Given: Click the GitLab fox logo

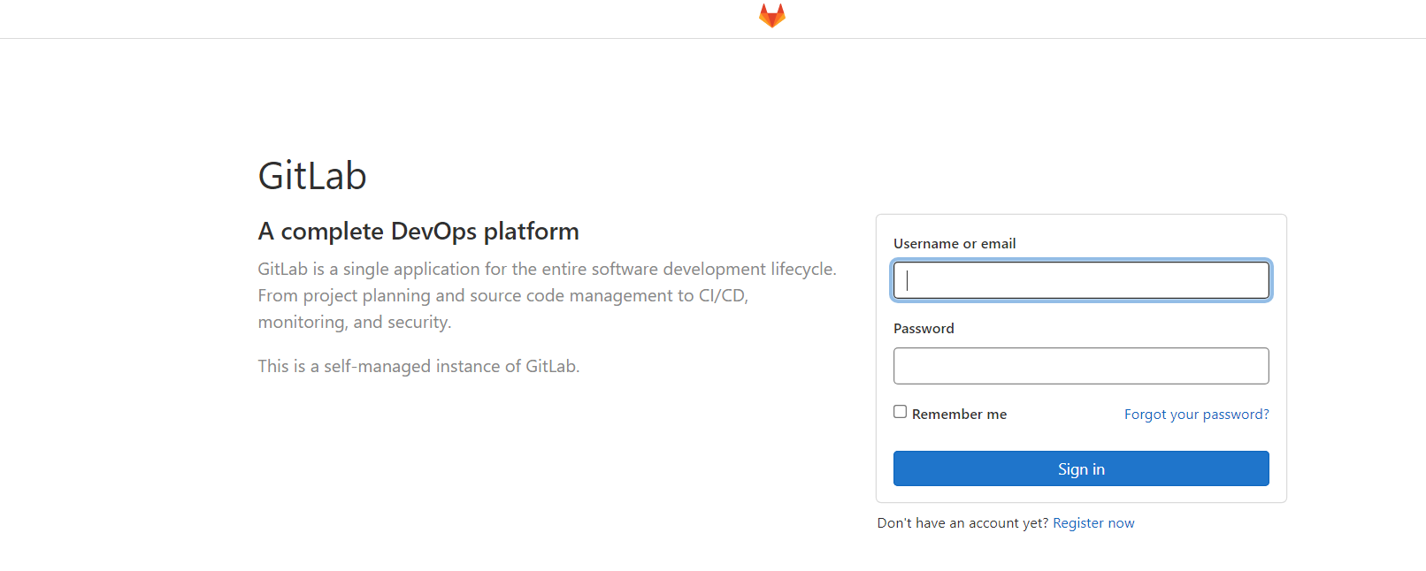Looking at the screenshot, I should tap(772, 15).
